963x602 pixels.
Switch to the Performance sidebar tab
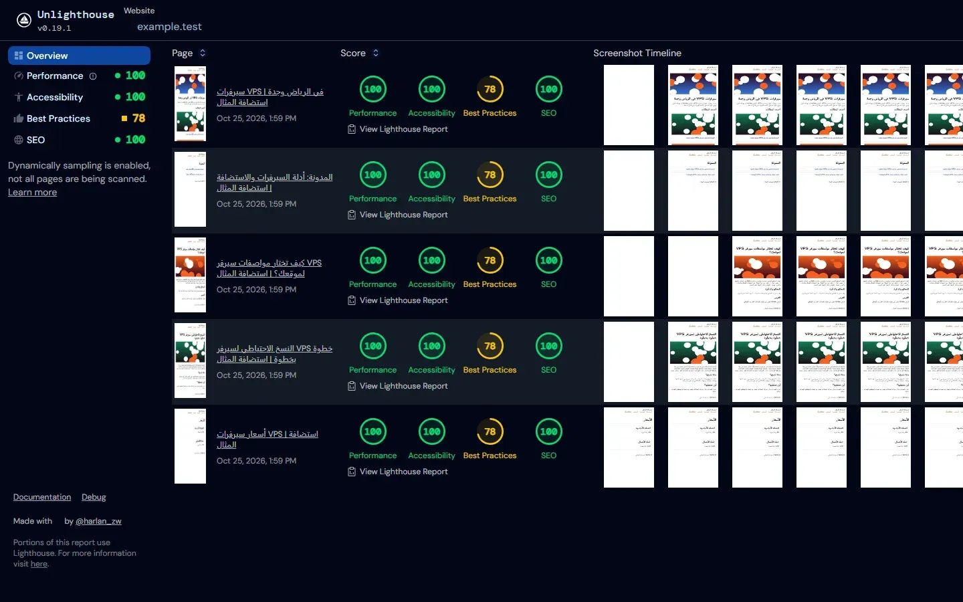tap(79, 76)
